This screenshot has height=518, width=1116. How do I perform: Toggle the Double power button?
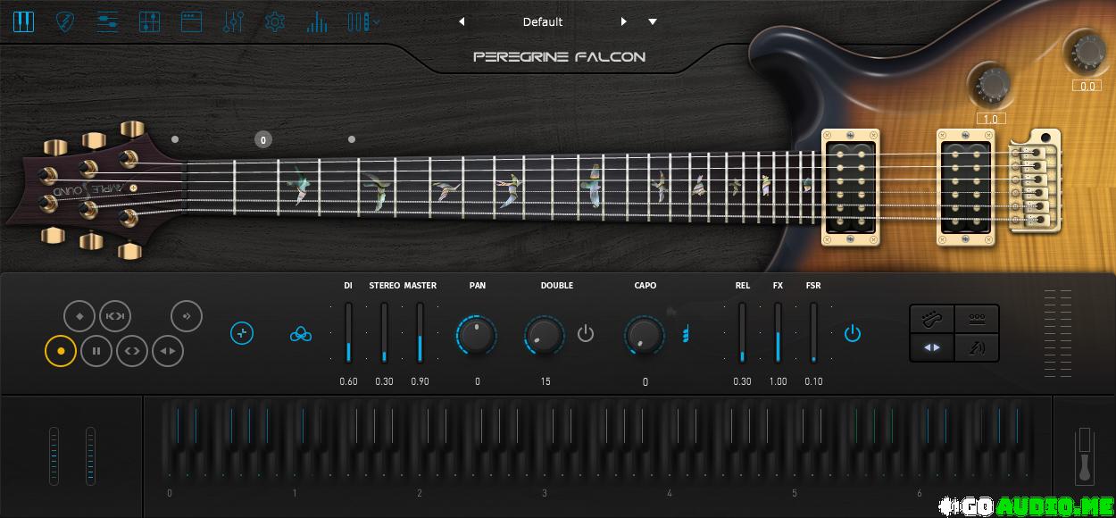click(586, 334)
